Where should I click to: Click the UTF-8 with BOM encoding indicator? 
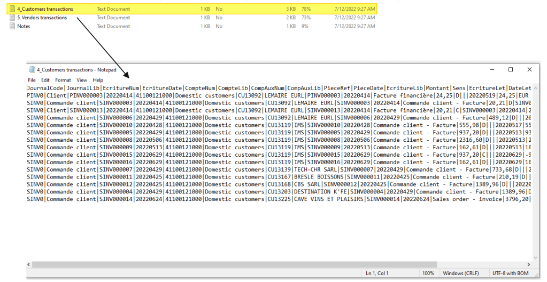512,273
